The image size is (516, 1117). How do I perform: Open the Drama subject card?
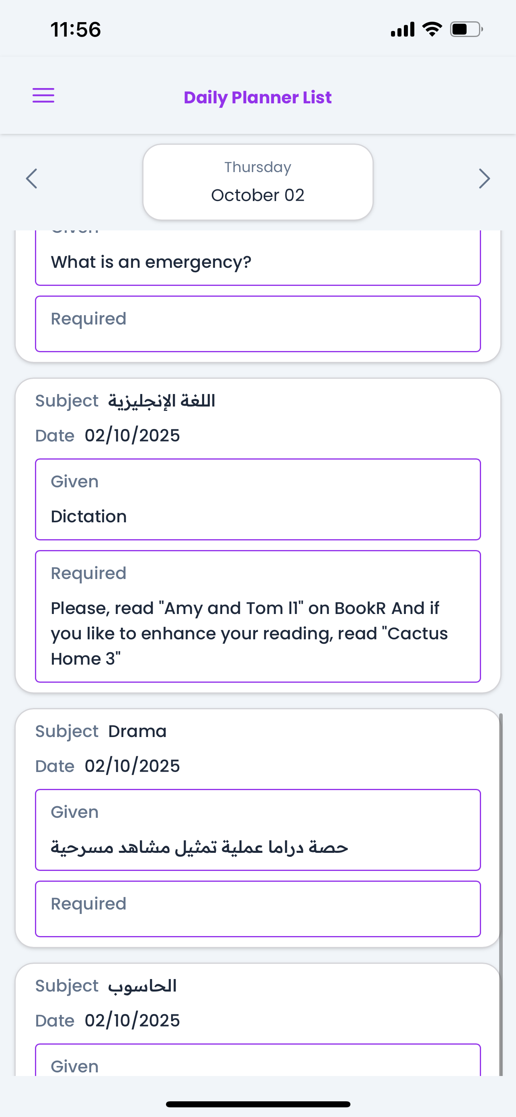click(x=137, y=731)
